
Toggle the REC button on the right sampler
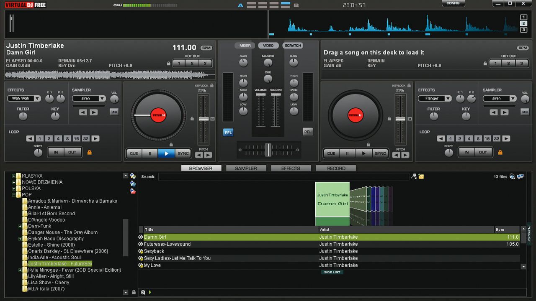[525, 112]
